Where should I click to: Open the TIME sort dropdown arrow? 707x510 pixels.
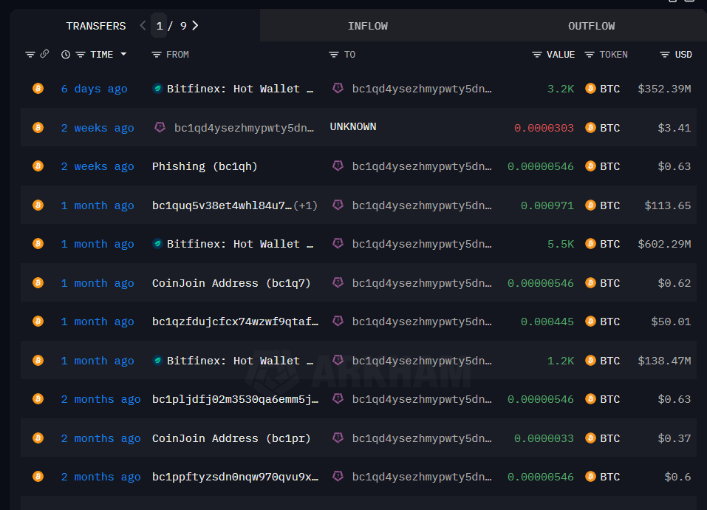coord(123,54)
